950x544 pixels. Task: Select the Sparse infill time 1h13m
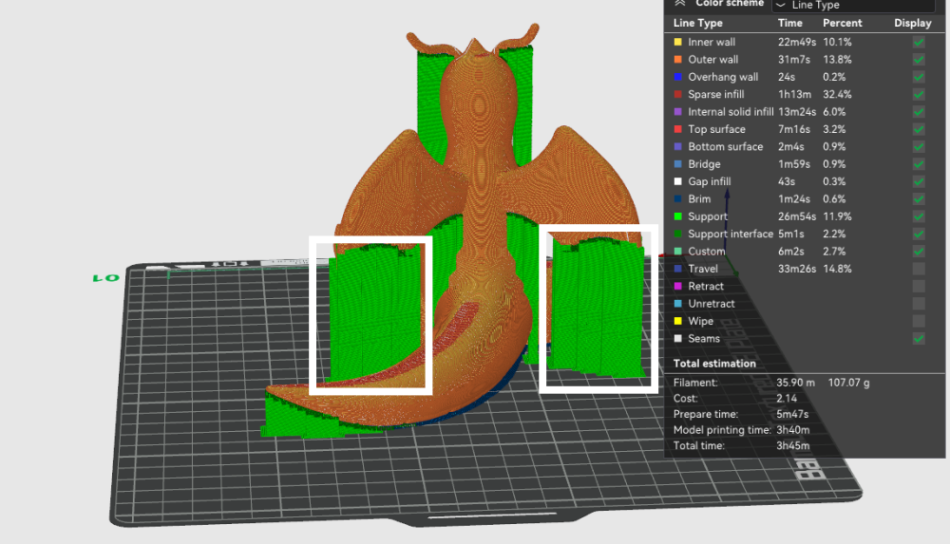794,95
